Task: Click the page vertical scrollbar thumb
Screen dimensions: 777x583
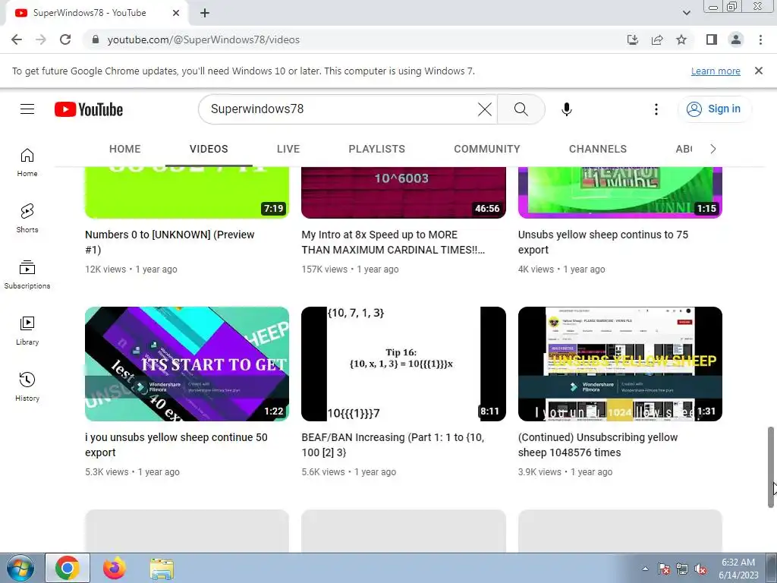Action: click(771, 467)
